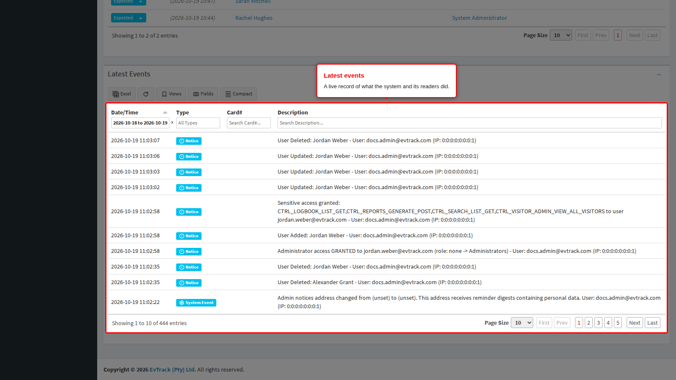This screenshot has width=676, height=380.
Task: Click the Description column header
Action: 293,112
